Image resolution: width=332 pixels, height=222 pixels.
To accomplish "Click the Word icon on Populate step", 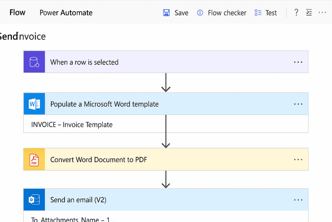I will 34,104.
